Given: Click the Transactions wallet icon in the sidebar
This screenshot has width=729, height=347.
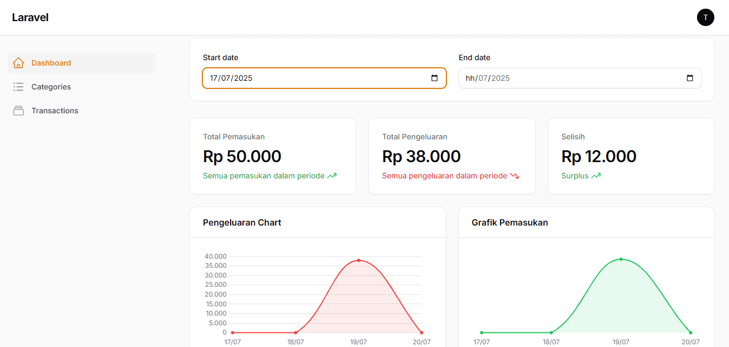Looking at the screenshot, I should 18,111.
